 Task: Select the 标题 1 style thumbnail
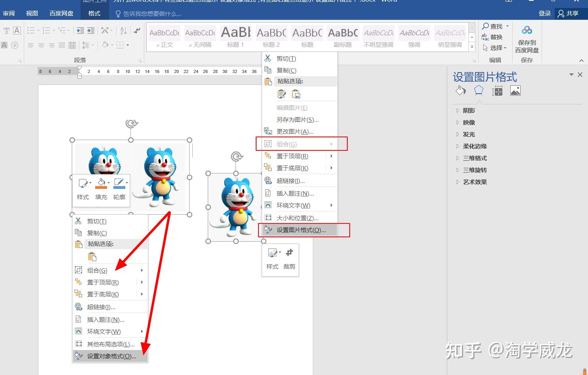(236, 37)
